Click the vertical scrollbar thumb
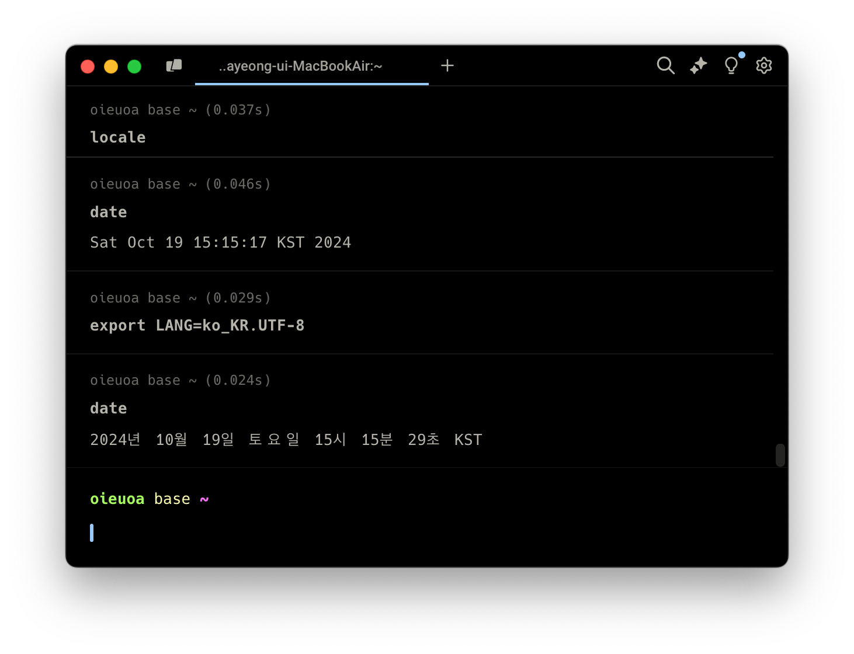854x654 pixels. pyautogui.click(x=780, y=455)
